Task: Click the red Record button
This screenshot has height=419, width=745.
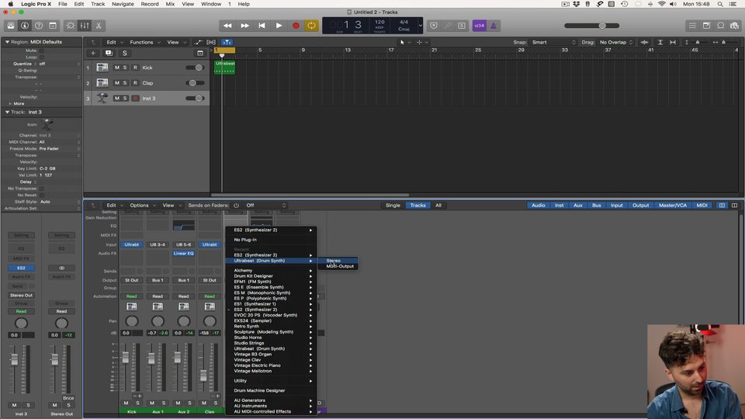Action: [296, 26]
